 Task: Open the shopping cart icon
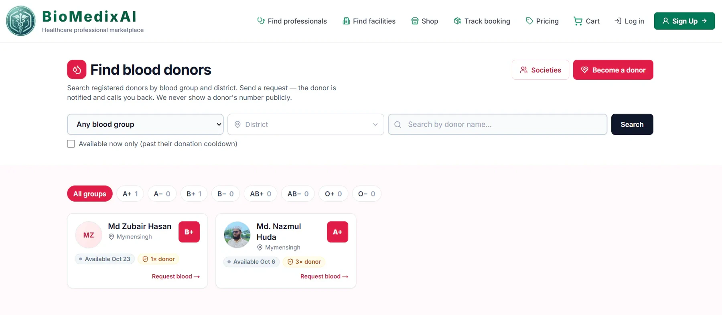[578, 21]
